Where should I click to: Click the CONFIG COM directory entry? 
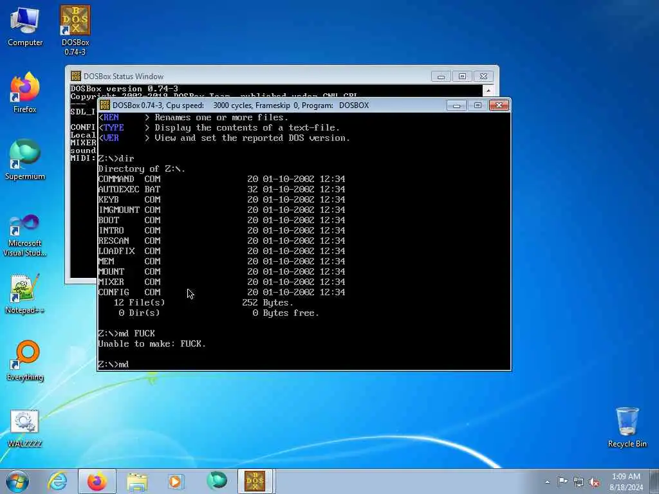(221, 293)
